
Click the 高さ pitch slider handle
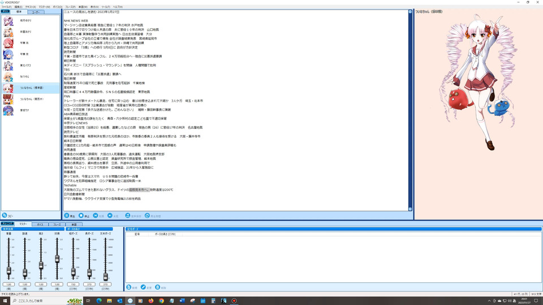[41, 265]
